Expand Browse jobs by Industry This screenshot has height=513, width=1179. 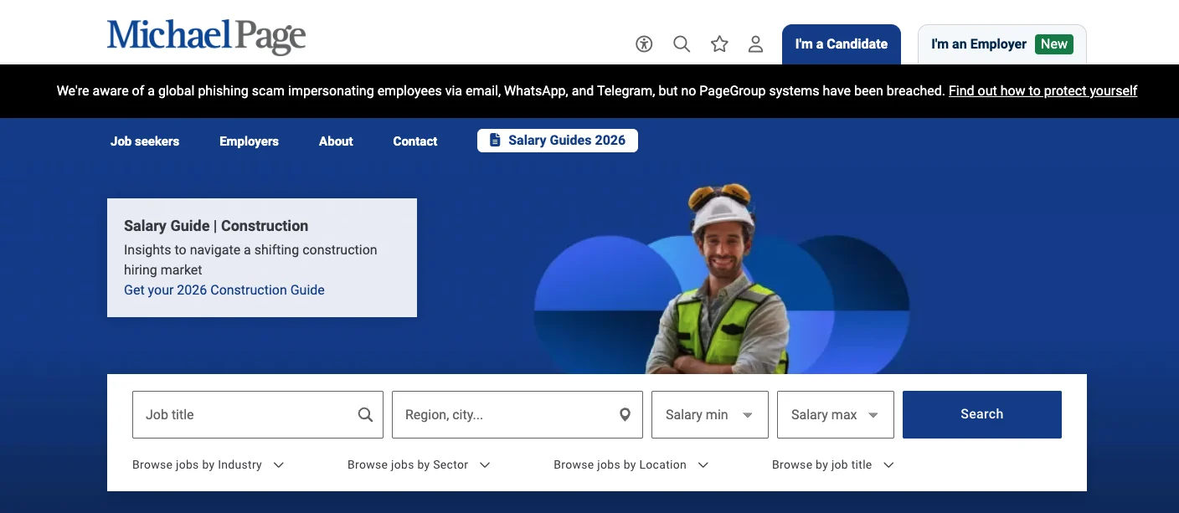click(x=209, y=464)
